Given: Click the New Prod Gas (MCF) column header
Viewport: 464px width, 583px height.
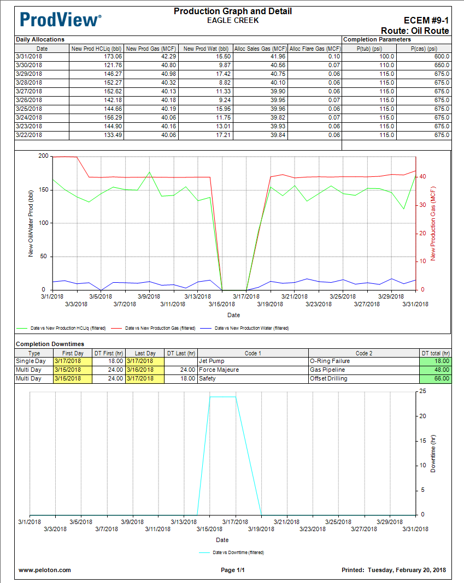Looking at the screenshot, I should 151,49.
